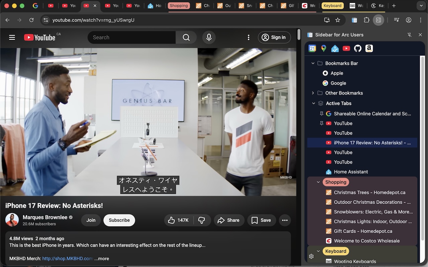Image resolution: width=428 pixels, height=267 pixels.
Task: Click the Sign in button
Action: pyautogui.click(x=274, y=37)
